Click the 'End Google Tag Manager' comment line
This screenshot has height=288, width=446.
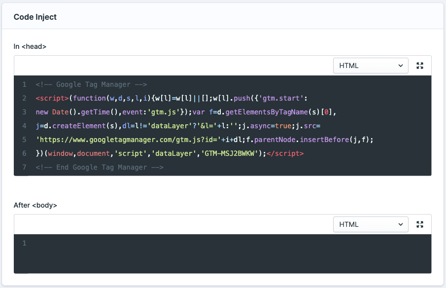pos(99,167)
